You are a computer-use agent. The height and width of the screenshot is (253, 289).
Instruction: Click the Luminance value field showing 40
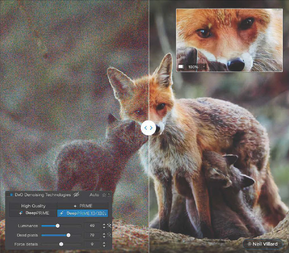point(92,226)
